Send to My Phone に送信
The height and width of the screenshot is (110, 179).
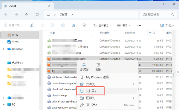pos(107,77)
